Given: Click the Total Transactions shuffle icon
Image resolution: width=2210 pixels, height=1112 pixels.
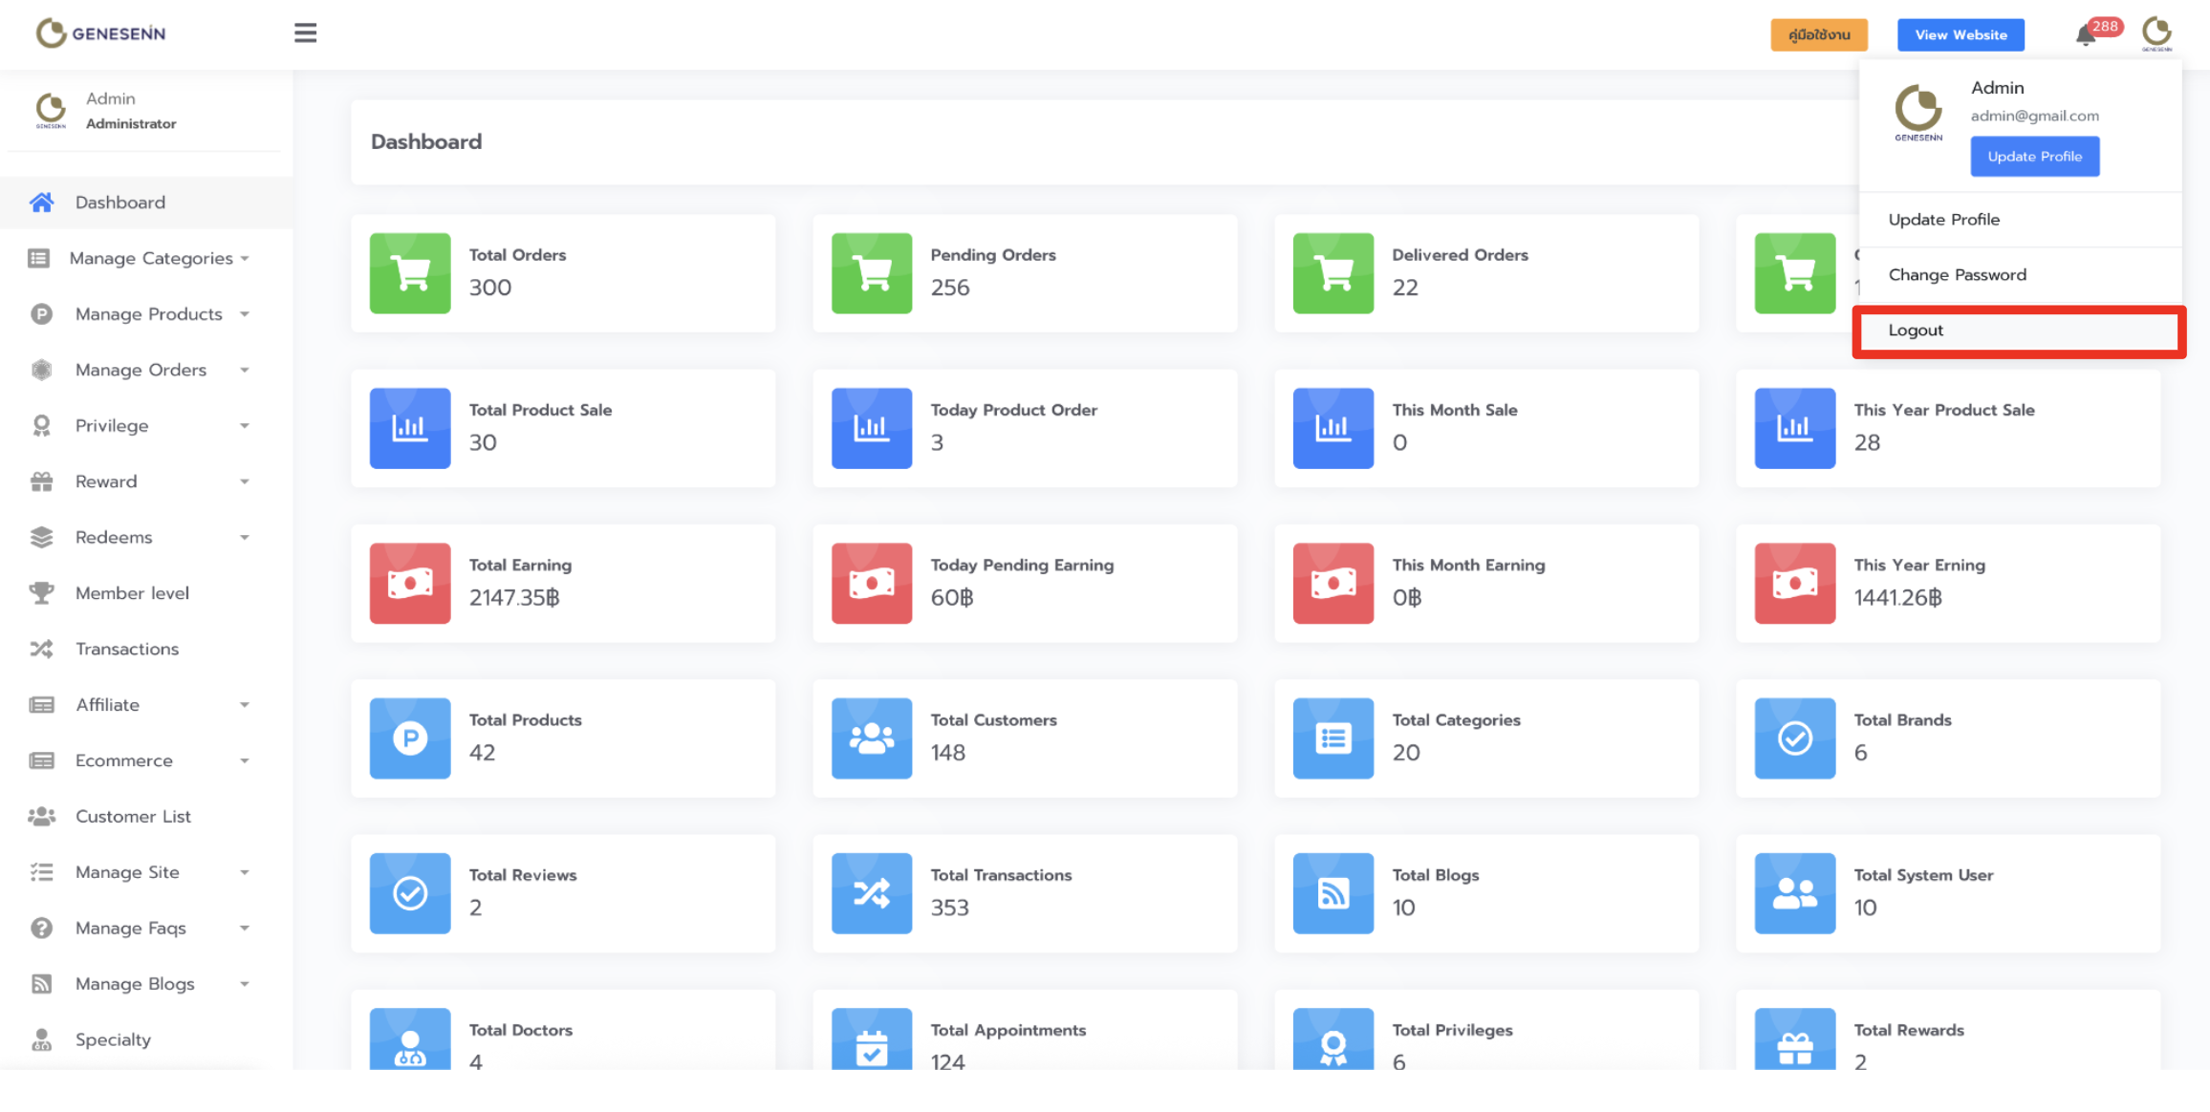Looking at the screenshot, I should tap(871, 893).
